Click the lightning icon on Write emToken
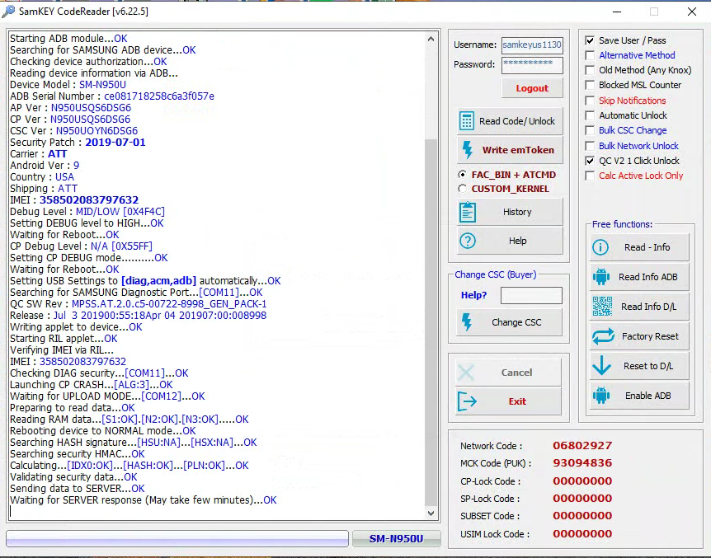Image resolution: width=711 pixels, height=558 pixels. 468,150
